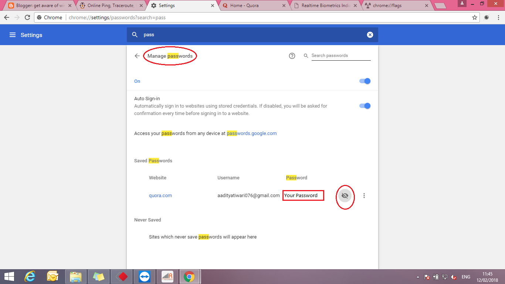Open Sticky Notes from the taskbar

coord(99,277)
